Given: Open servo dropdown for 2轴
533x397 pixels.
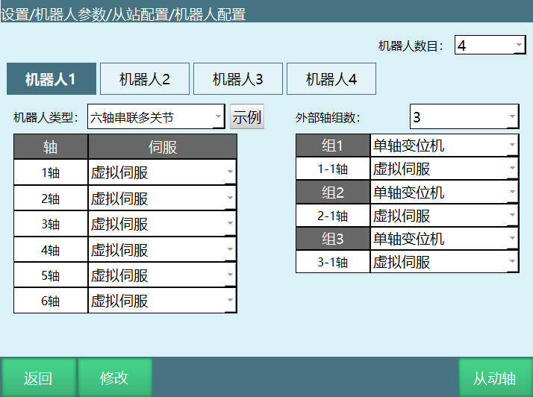Looking at the screenshot, I should [x=162, y=198].
